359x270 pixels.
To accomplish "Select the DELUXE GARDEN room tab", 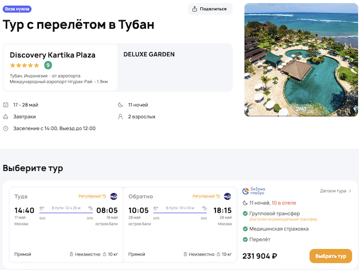I will coord(149,54).
